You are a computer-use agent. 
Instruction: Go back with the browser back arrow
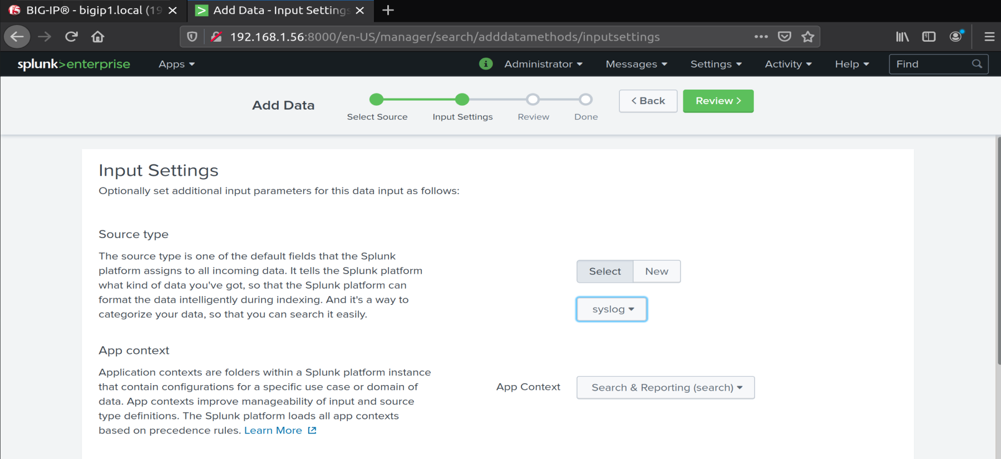pyautogui.click(x=17, y=37)
